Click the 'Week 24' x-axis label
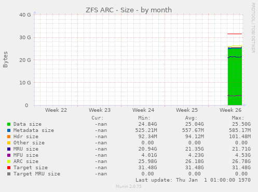 pos(143,110)
